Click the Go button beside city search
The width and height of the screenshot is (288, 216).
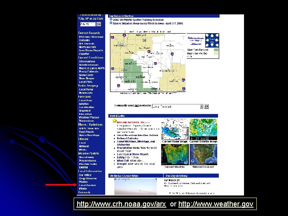[99, 24]
